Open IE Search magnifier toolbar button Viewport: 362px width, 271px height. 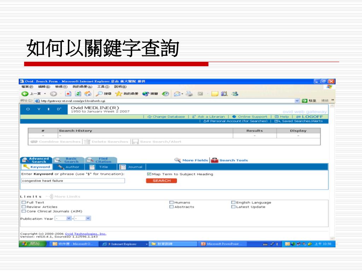point(104,94)
